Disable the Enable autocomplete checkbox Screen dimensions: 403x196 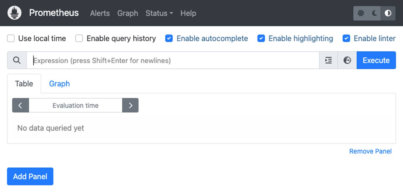coord(169,38)
